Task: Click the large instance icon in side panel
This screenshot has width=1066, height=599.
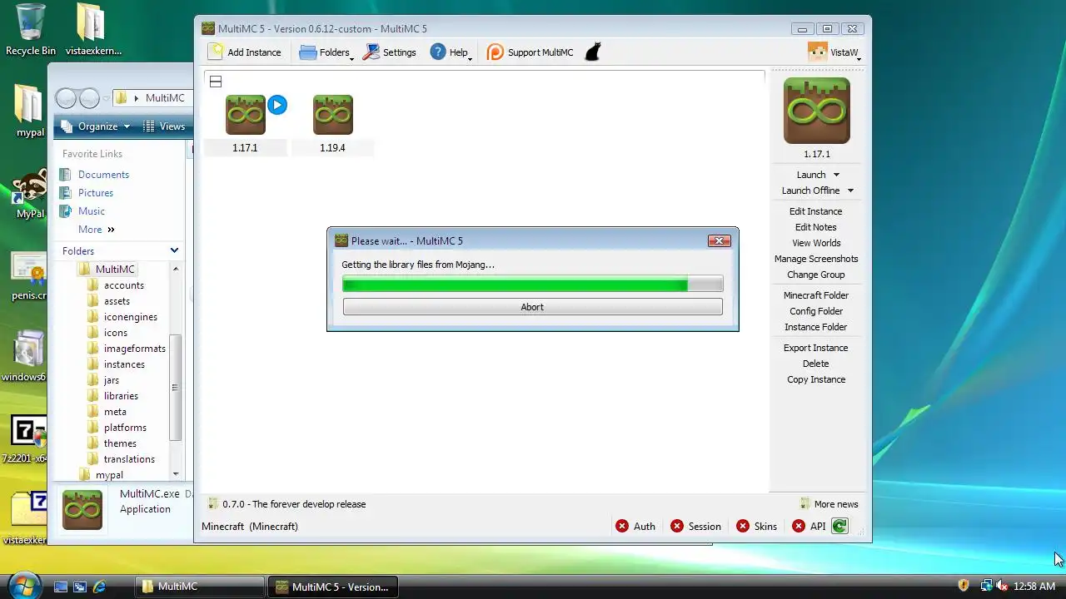Action: [816, 111]
